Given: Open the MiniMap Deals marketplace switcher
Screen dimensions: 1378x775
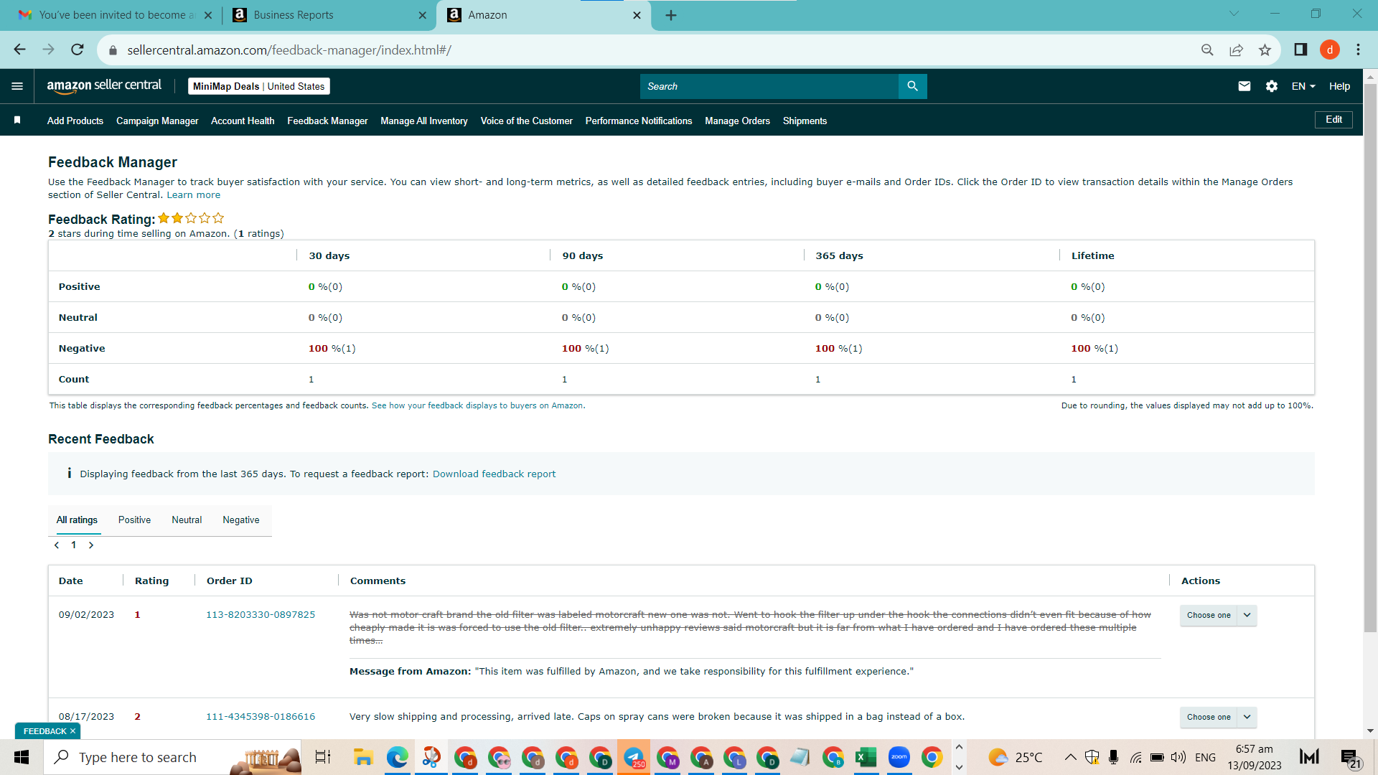Looking at the screenshot, I should tap(259, 86).
